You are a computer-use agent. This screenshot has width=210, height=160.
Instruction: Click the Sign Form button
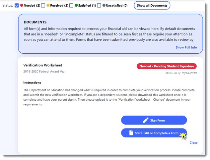click(x=154, y=120)
